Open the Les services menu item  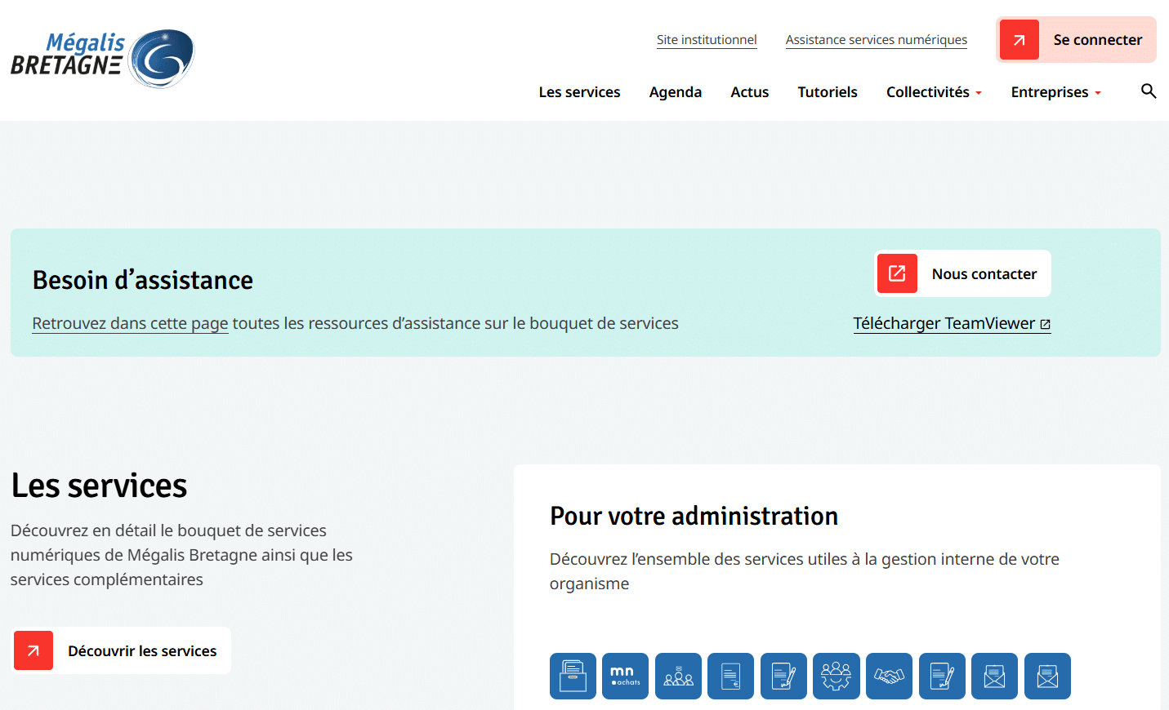(x=579, y=92)
